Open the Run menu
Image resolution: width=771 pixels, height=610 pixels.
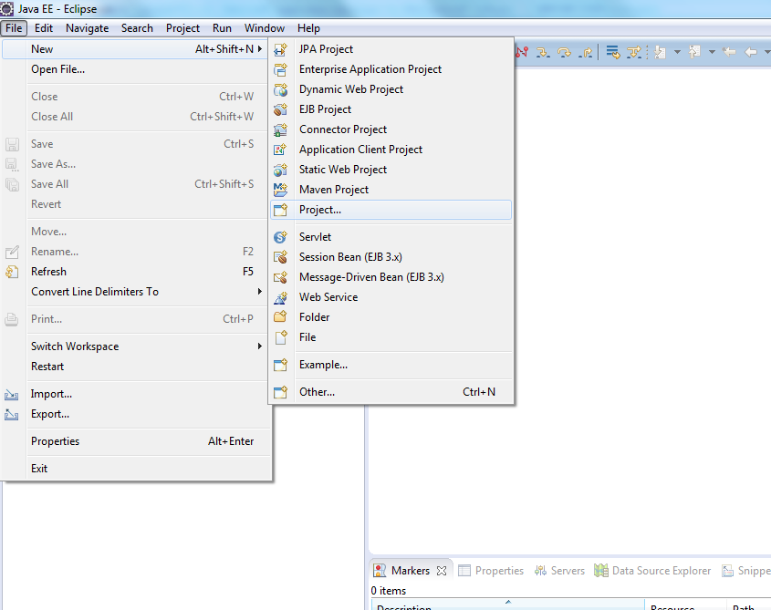point(222,28)
